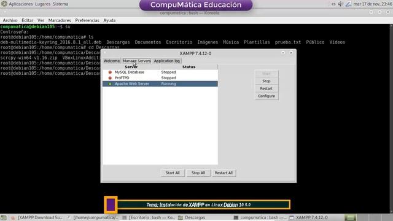Viewport: 393px width, 221px height.
Task: Switch to the Welcome tab in XAMPP
Action: 112,61
